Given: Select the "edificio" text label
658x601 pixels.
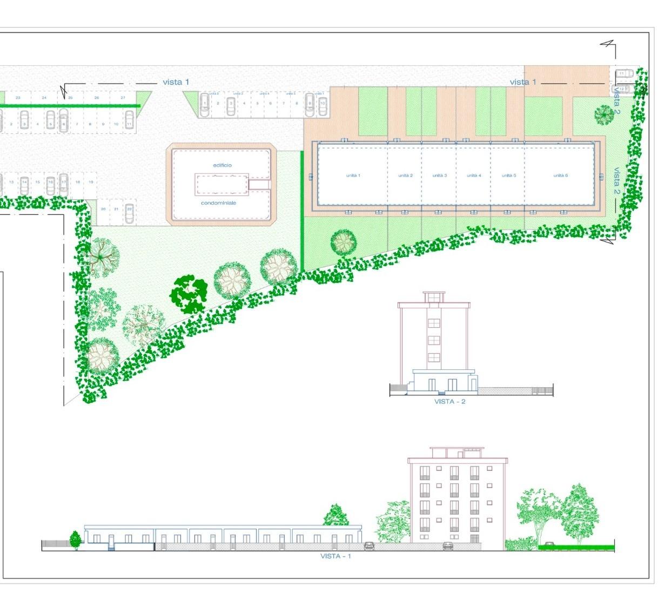Looking at the screenshot, I should [x=222, y=165].
